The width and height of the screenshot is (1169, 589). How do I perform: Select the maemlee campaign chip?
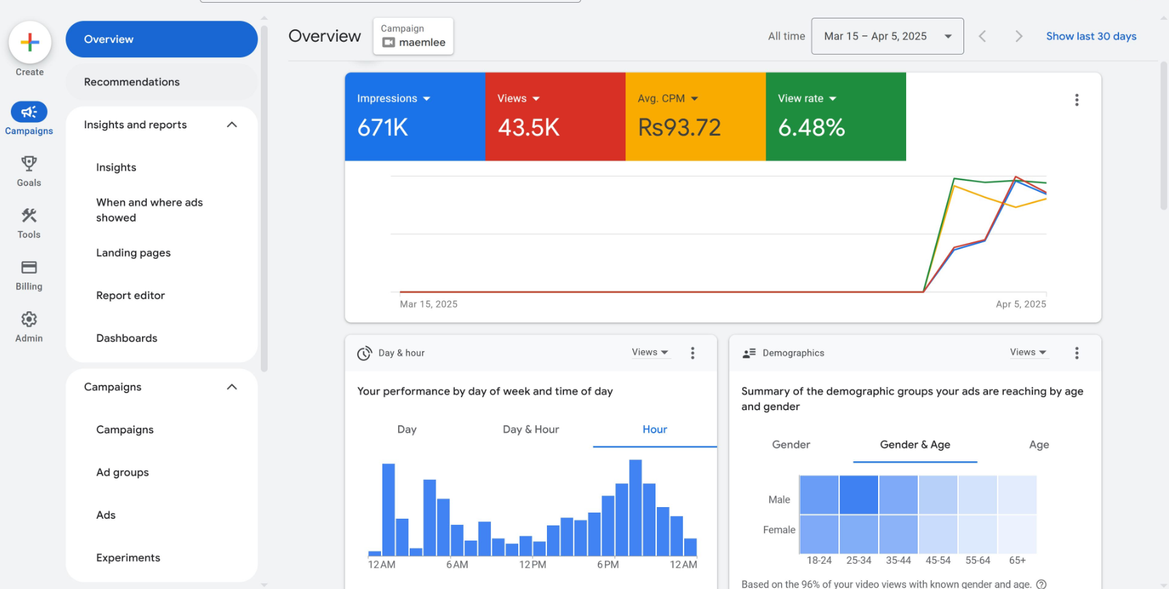click(x=413, y=36)
